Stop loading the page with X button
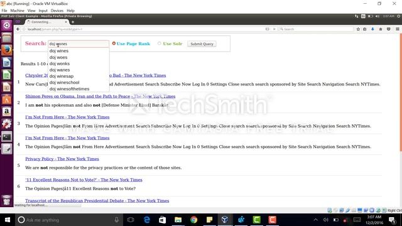The width and height of the screenshot is (402, 226). [274, 30]
